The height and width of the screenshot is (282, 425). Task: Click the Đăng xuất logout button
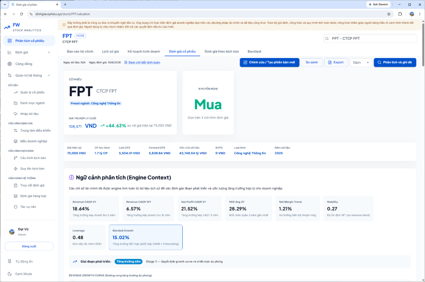29,246
